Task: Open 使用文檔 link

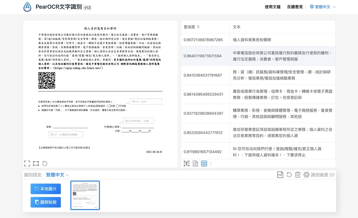Action: [272, 7]
